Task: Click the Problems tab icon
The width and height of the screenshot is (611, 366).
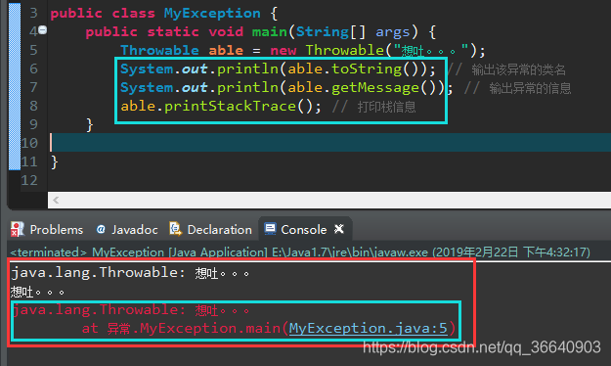Action: pyautogui.click(x=18, y=229)
